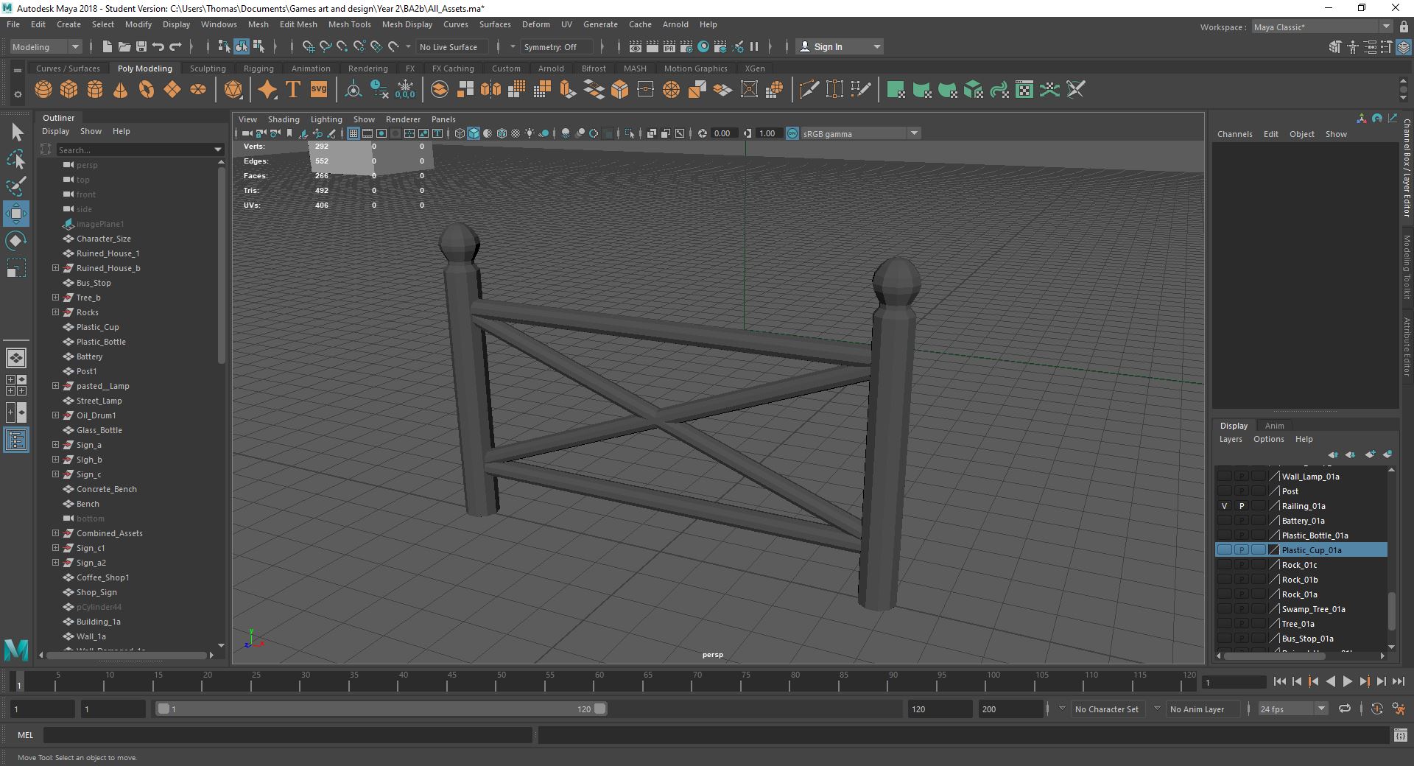Create a polygon sphere from the shelf

pyautogui.click(x=43, y=90)
